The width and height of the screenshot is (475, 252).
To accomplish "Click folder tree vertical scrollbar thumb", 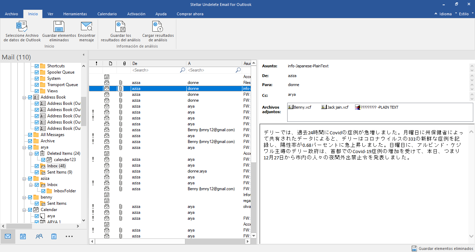I will click(x=83, y=111).
